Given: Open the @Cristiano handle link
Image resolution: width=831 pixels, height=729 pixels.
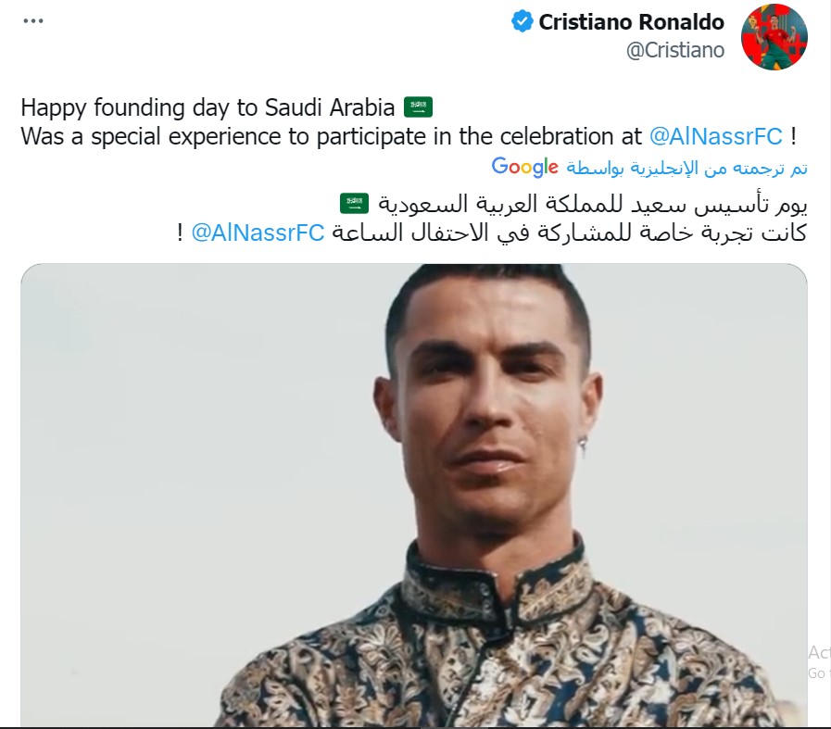Looking at the screenshot, I should click(675, 50).
